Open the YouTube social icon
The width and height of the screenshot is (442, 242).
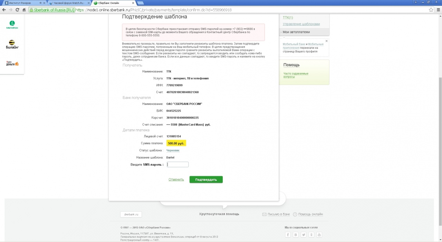tap(319, 235)
